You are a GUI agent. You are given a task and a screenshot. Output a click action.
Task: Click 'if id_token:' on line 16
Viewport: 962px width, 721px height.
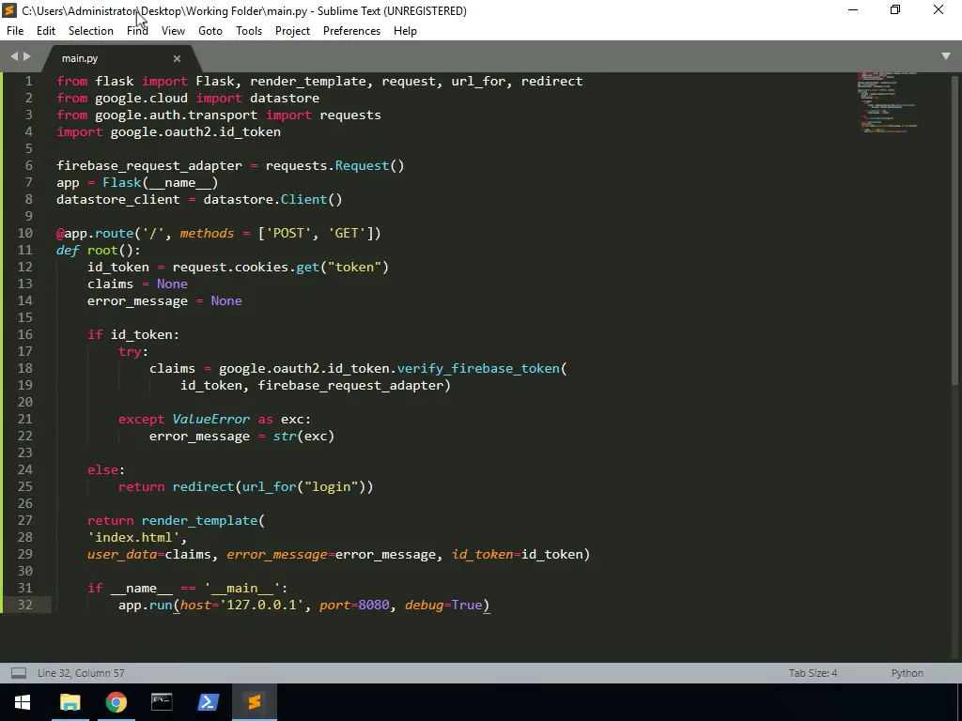133,335
